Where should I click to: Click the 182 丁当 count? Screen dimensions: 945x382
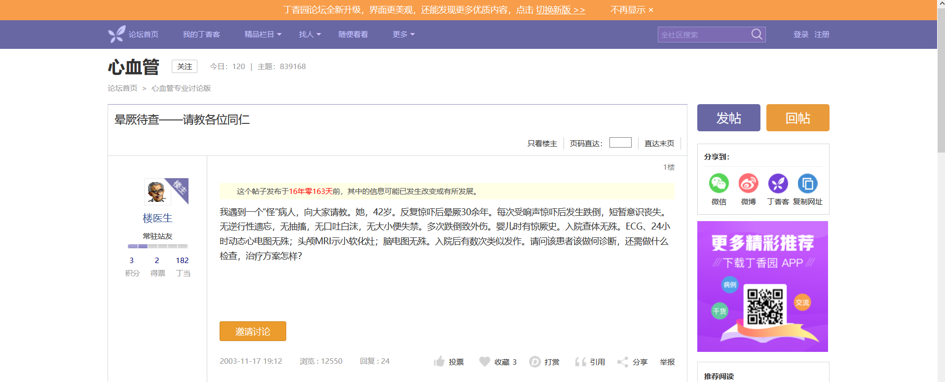pos(182,260)
